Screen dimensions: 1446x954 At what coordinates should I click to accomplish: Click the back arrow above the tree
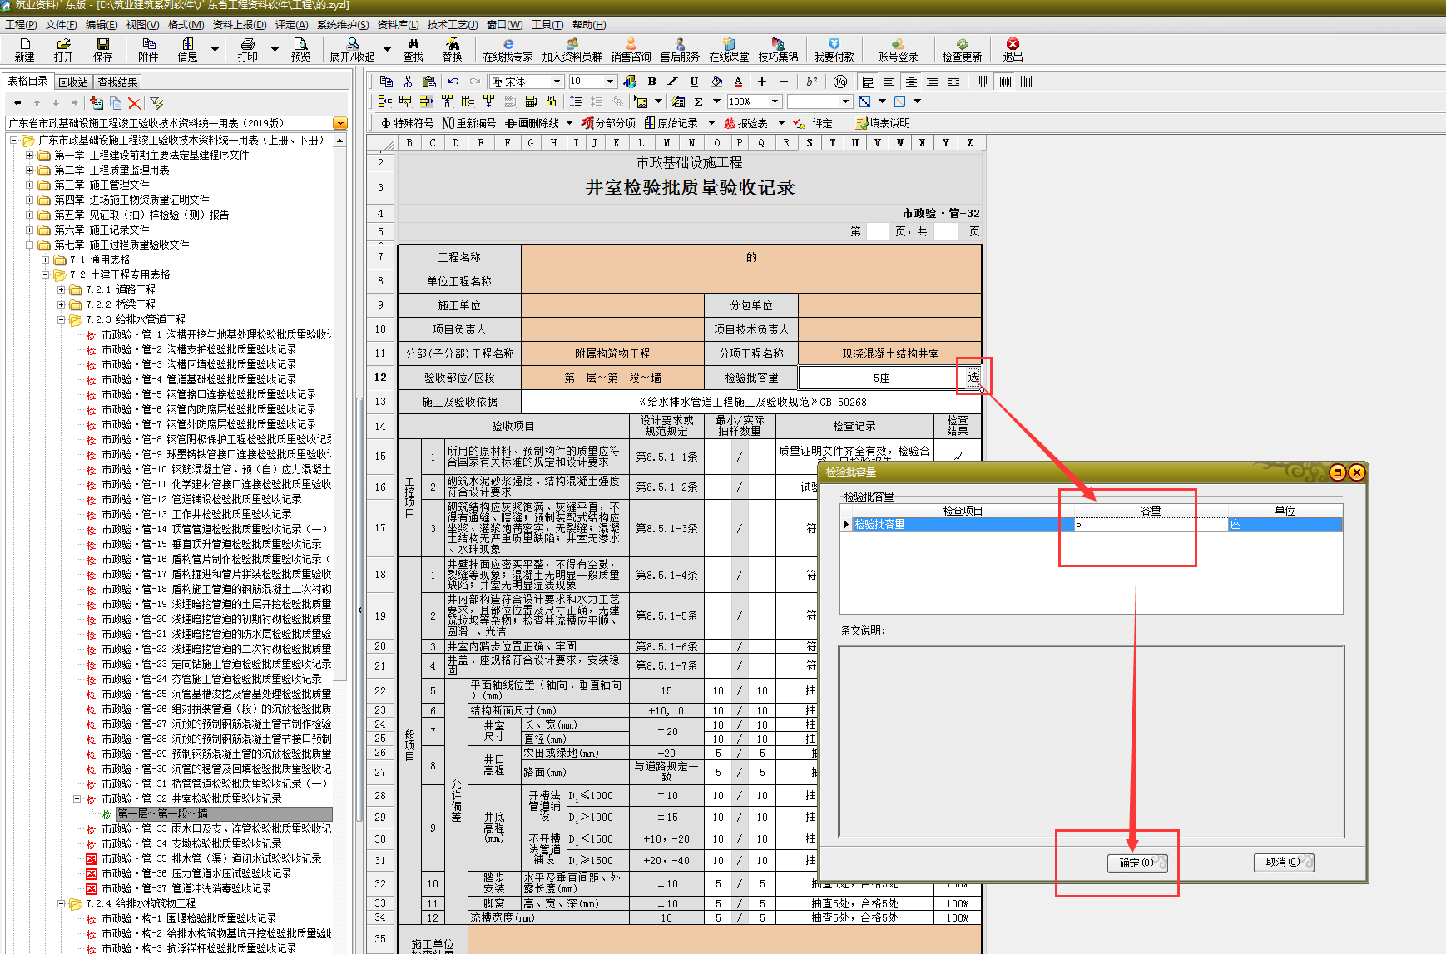[17, 103]
